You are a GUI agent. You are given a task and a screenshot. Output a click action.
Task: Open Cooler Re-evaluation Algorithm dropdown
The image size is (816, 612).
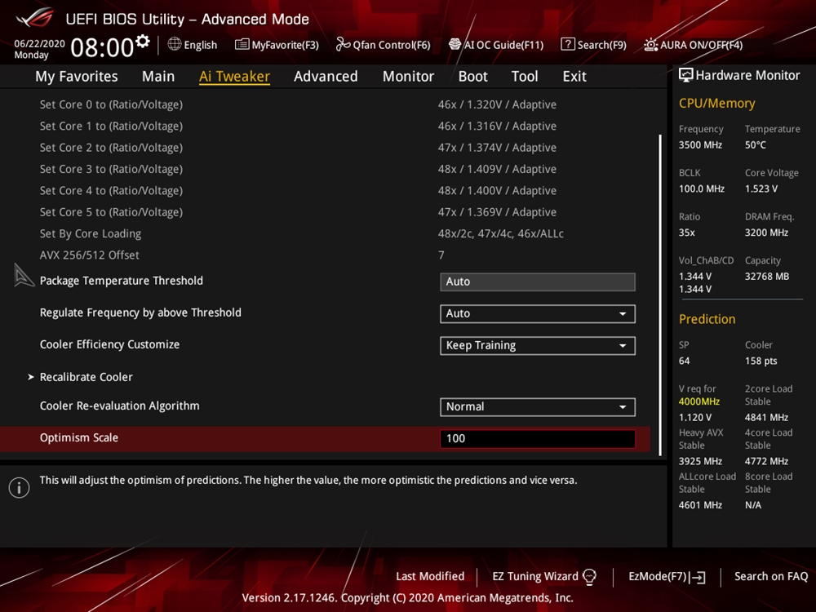(538, 407)
